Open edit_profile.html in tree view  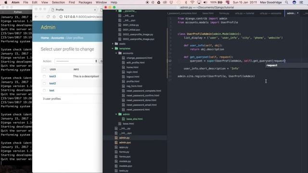point(136,62)
